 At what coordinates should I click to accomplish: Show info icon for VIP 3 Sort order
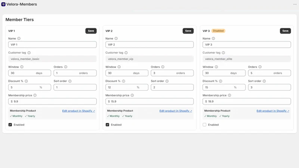point(264,81)
